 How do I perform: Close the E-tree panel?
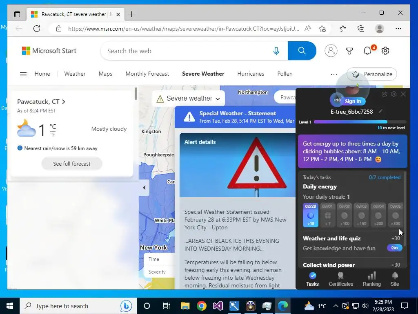(x=403, y=94)
